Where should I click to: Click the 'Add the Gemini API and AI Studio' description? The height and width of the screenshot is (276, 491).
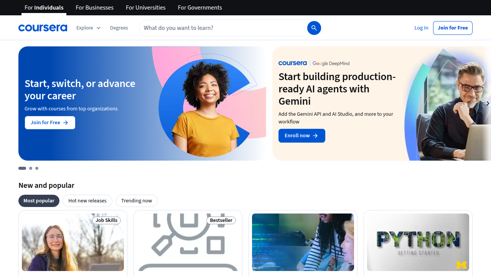click(336, 118)
